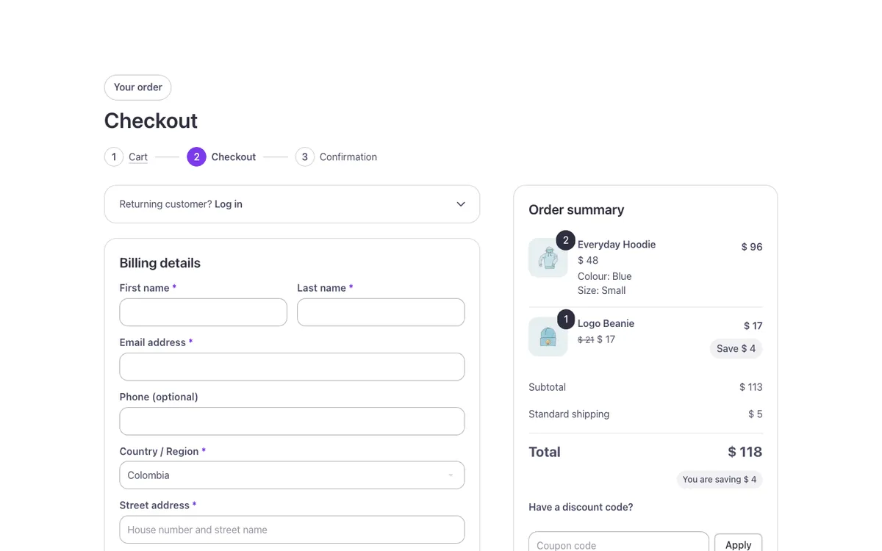The height and width of the screenshot is (551, 882).
Task: Focus the First name field
Action: click(x=204, y=312)
